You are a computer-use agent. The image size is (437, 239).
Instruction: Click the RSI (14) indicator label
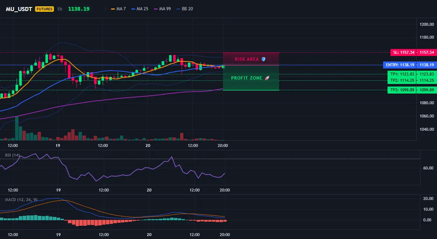[13, 155]
